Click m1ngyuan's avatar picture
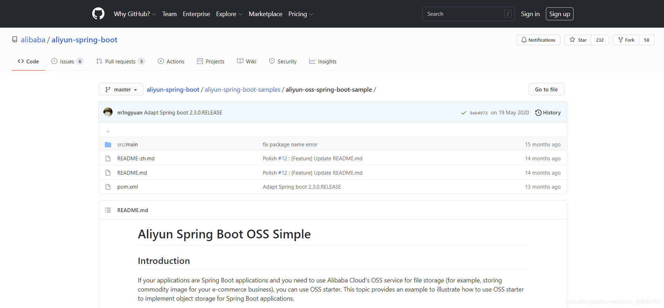The height and width of the screenshot is (308, 664). click(x=108, y=112)
